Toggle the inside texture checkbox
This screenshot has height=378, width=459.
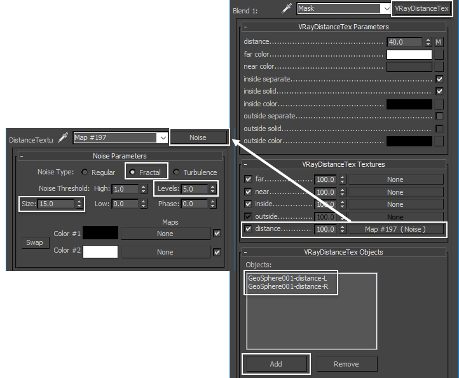pyautogui.click(x=248, y=204)
